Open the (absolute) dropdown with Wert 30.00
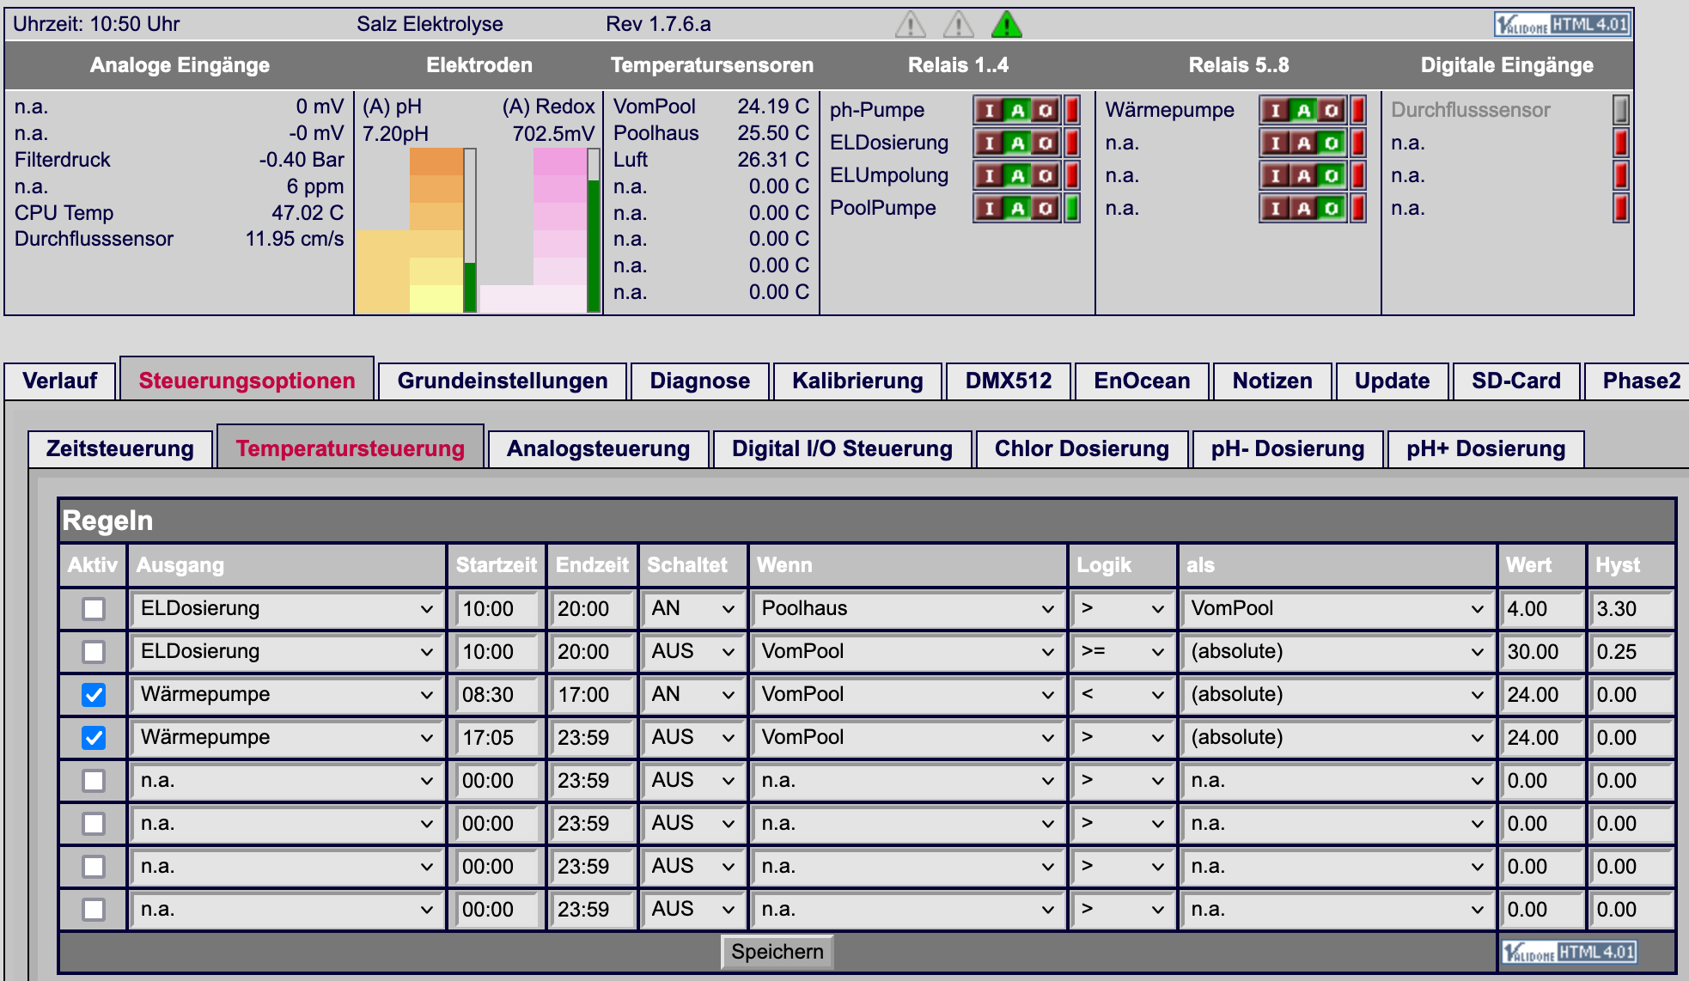The image size is (1689, 981). (1337, 651)
